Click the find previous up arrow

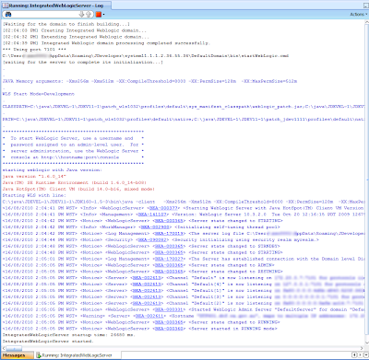89,14
